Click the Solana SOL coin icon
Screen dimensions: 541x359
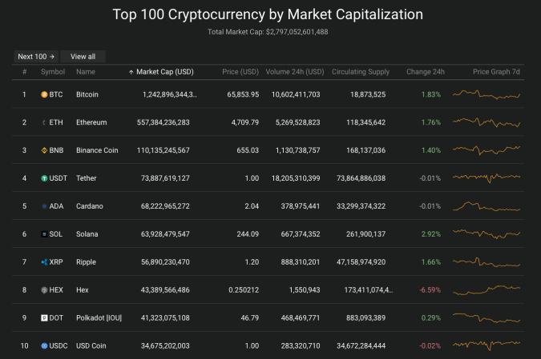click(44, 234)
